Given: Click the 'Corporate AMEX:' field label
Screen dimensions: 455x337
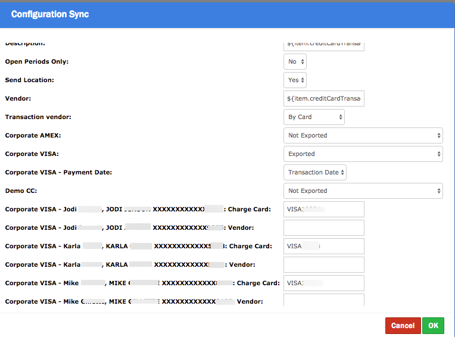Looking at the screenshot, I should (x=33, y=136).
